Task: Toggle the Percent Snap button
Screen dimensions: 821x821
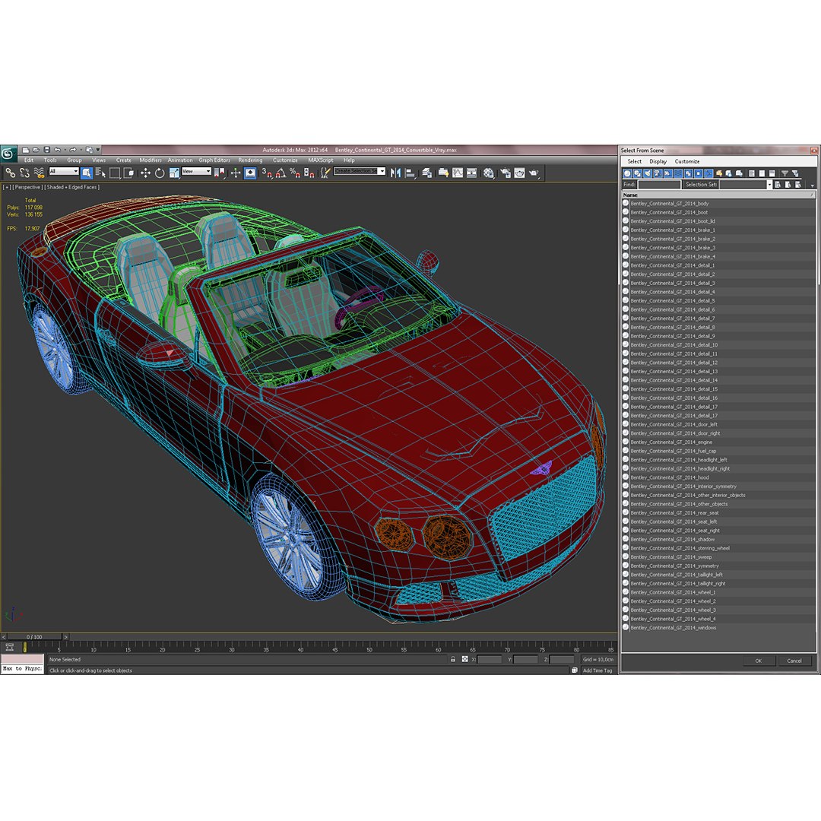Action: pyautogui.click(x=295, y=173)
